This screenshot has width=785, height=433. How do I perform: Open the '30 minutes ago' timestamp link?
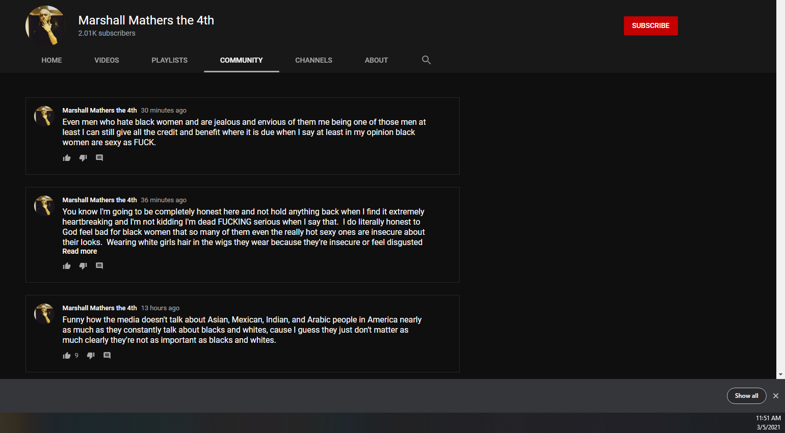pyautogui.click(x=164, y=111)
